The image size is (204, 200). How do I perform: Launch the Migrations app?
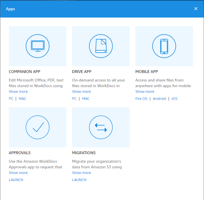79,180
